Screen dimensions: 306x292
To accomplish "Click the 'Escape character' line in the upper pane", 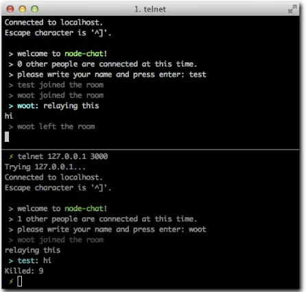I will 58,33.
